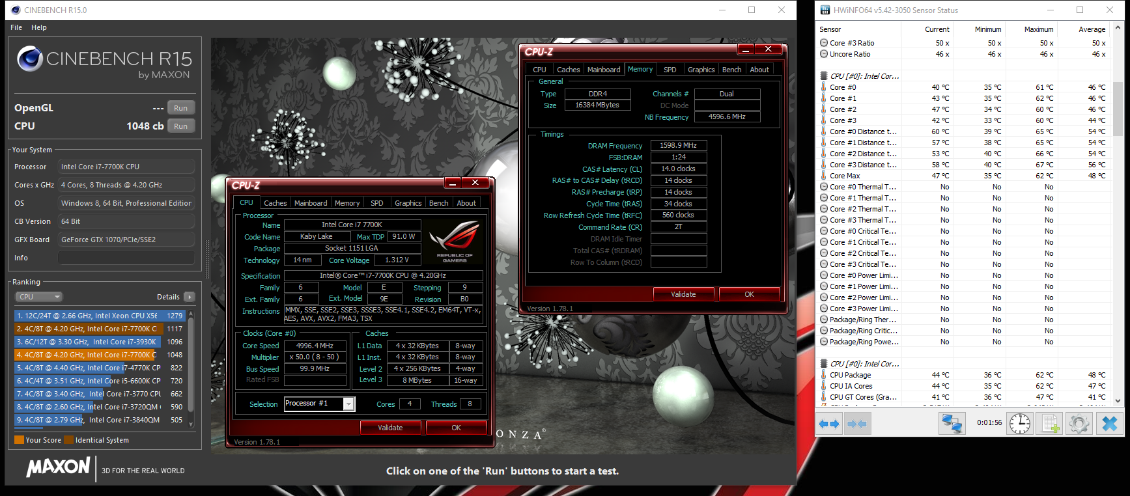The width and height of the screenshot is (1130, 496).
Task: Click the circle icon beside Uncore Ratio
Action: [x=824, y=54]
